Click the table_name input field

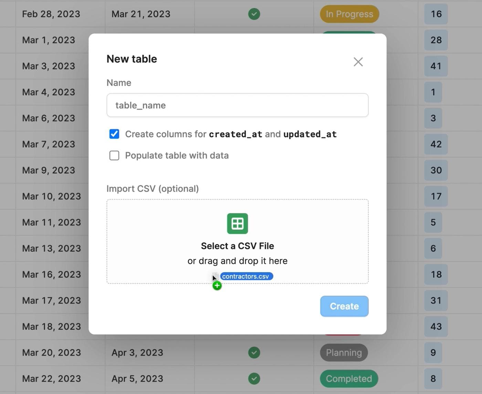237,105
